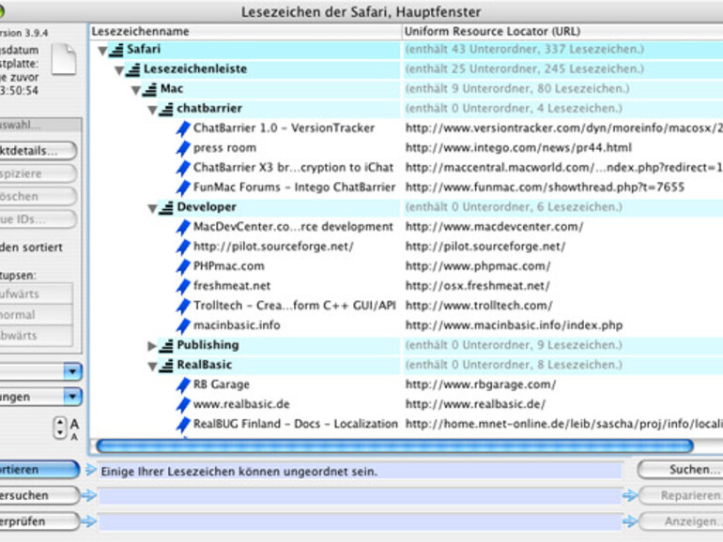Click the bookmark icon next to press room
This screenshot has height=542, width=723.
[x=183, y=148]
